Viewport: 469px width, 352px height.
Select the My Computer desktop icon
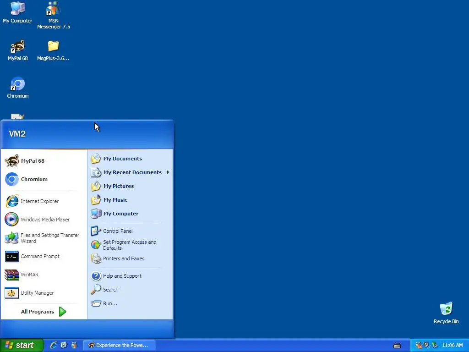click(x=17, y=12)
